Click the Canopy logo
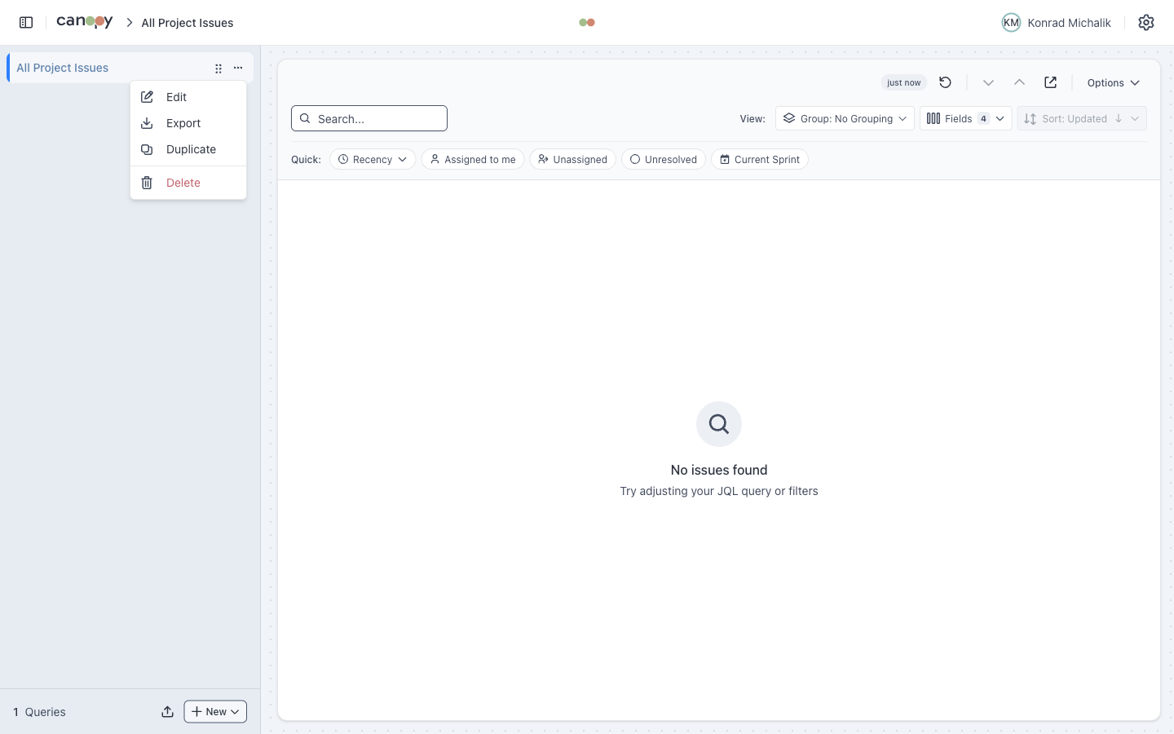The width and height of the screenshot is (1174, 734). (x=84, y=22)
